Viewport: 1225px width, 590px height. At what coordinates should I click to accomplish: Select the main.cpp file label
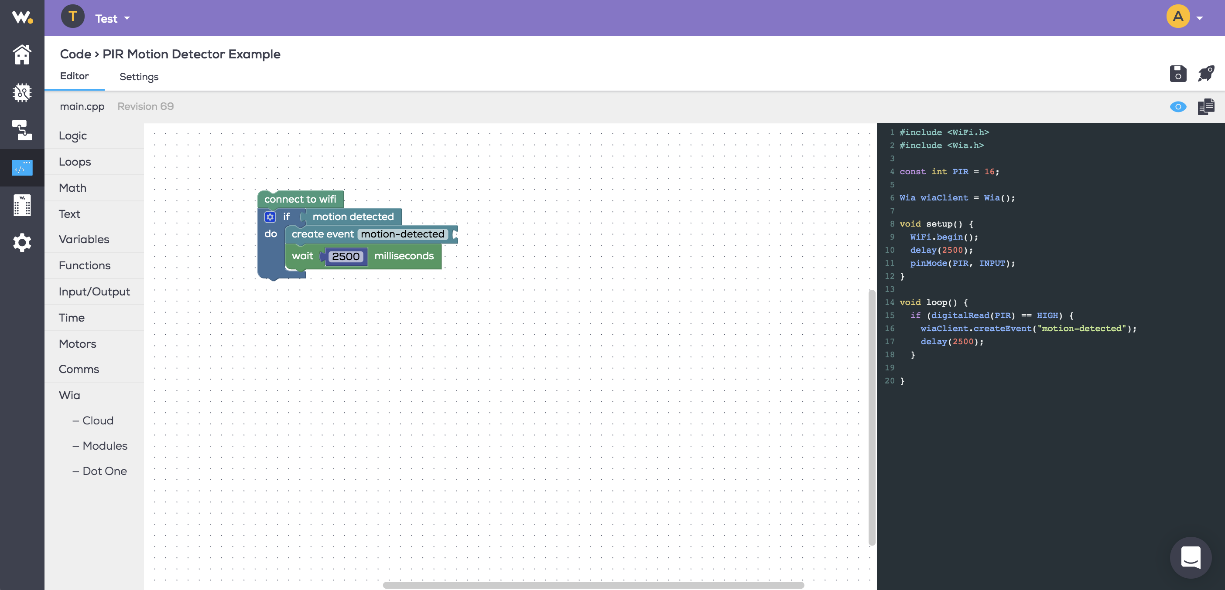click(82, 106)
